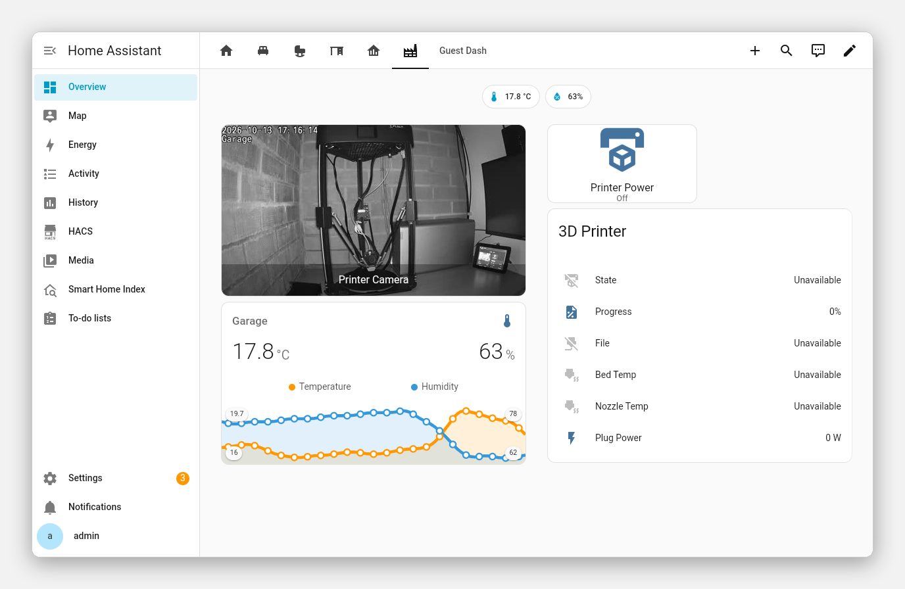
Task: Click the Bed Temp row icon
Action: coord(572,375)
